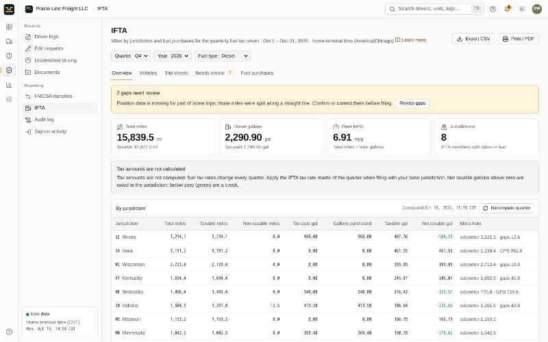
Task: Click inside the search drivers, units, logs field
Action: (x=434, y=9)
